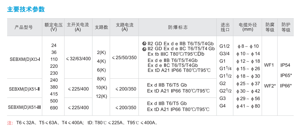Click the 额定电压 (V) column header
The height and width of the screenshot is (134, 301).
point(53,27)
